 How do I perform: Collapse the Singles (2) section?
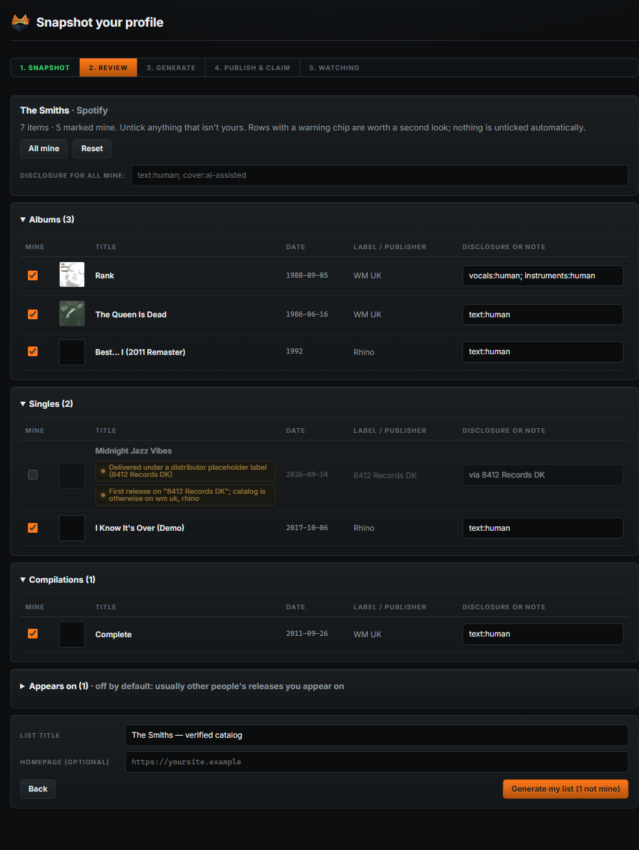point(47,404)
